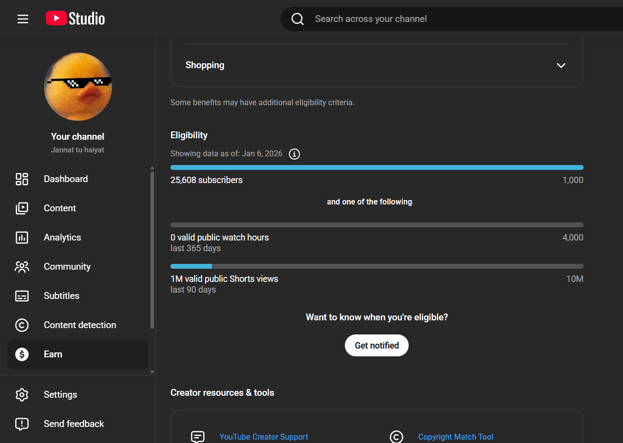Expand the Shopping section chevron

click(561, 65)
